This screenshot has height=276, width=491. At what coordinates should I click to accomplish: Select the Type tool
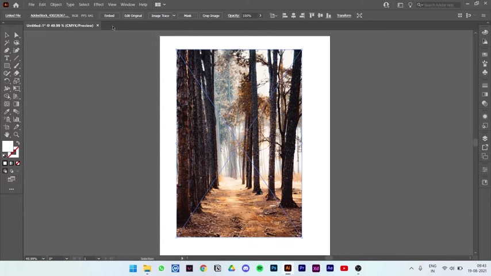click(7, 58)
